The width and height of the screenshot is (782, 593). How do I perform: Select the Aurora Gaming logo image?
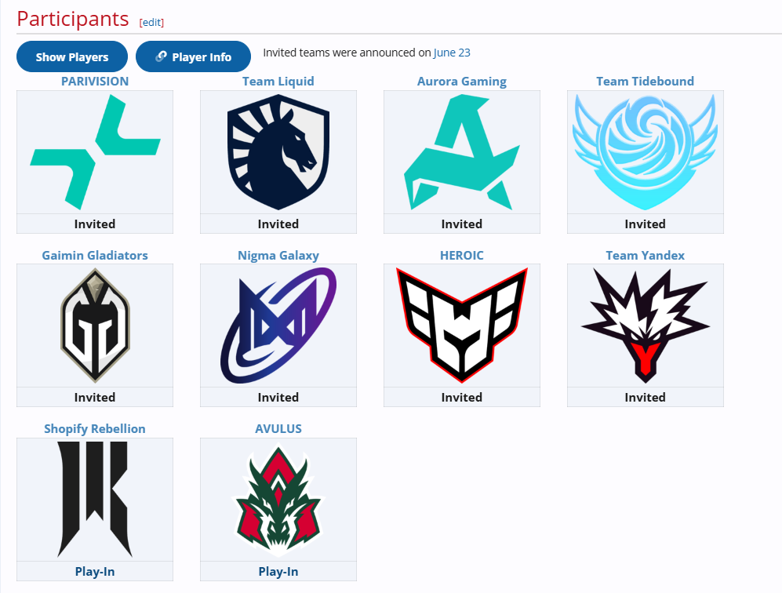tap(462, 152)
